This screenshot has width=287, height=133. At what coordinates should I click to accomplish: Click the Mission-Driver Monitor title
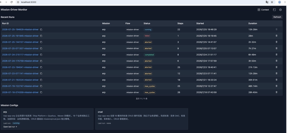pos(14,10)
